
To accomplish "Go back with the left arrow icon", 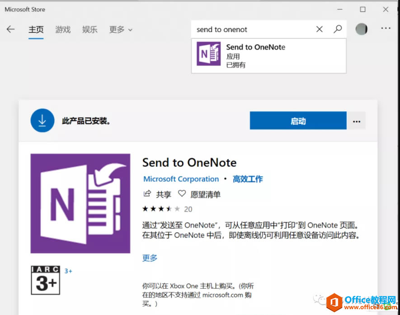I will (10, 29).
